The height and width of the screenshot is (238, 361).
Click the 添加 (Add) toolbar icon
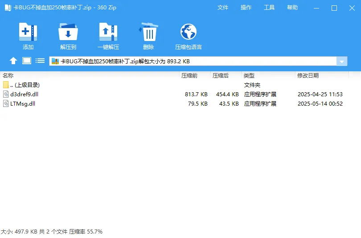pyautogui.click(x=28, y=33)
